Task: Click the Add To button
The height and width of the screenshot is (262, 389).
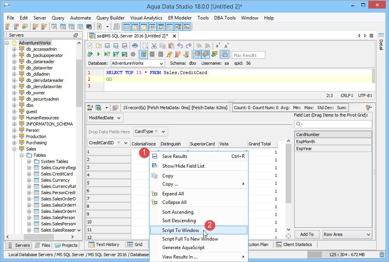Action: point(307,234)
